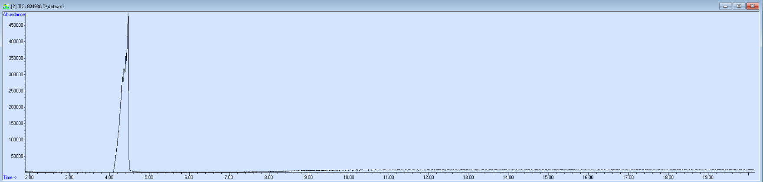Click the Abundance axis label
763x182 pixels.
point(14,14)
